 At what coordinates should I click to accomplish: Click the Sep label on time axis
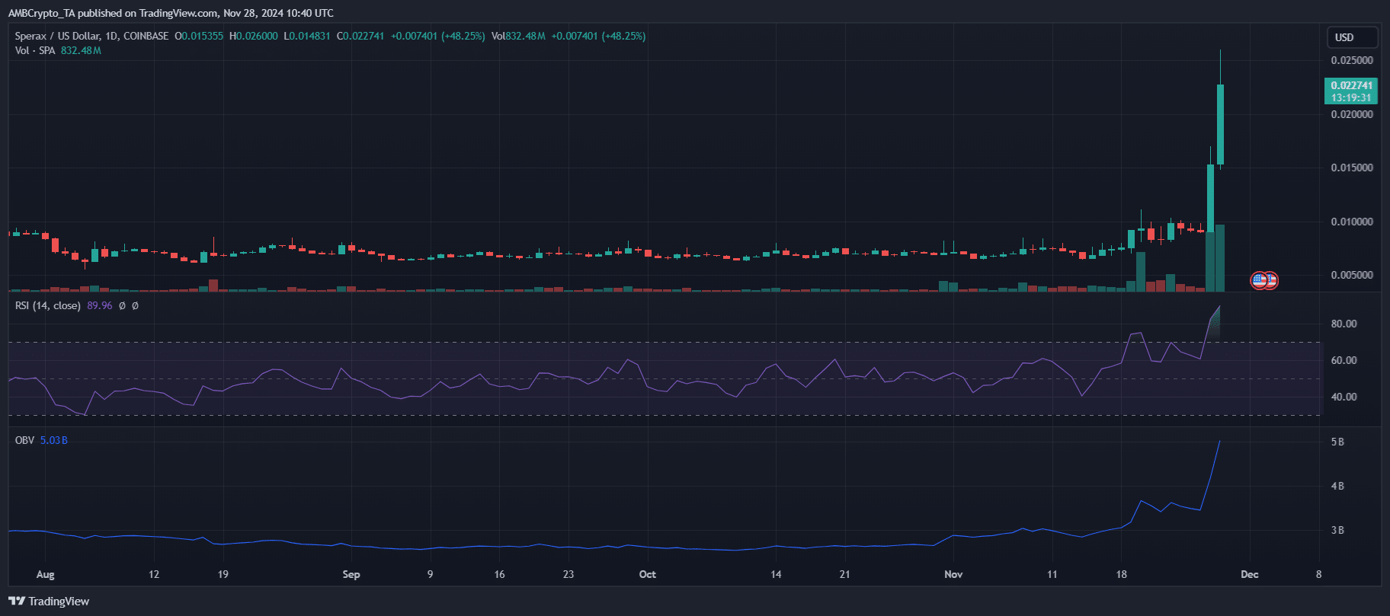[351, 574]
